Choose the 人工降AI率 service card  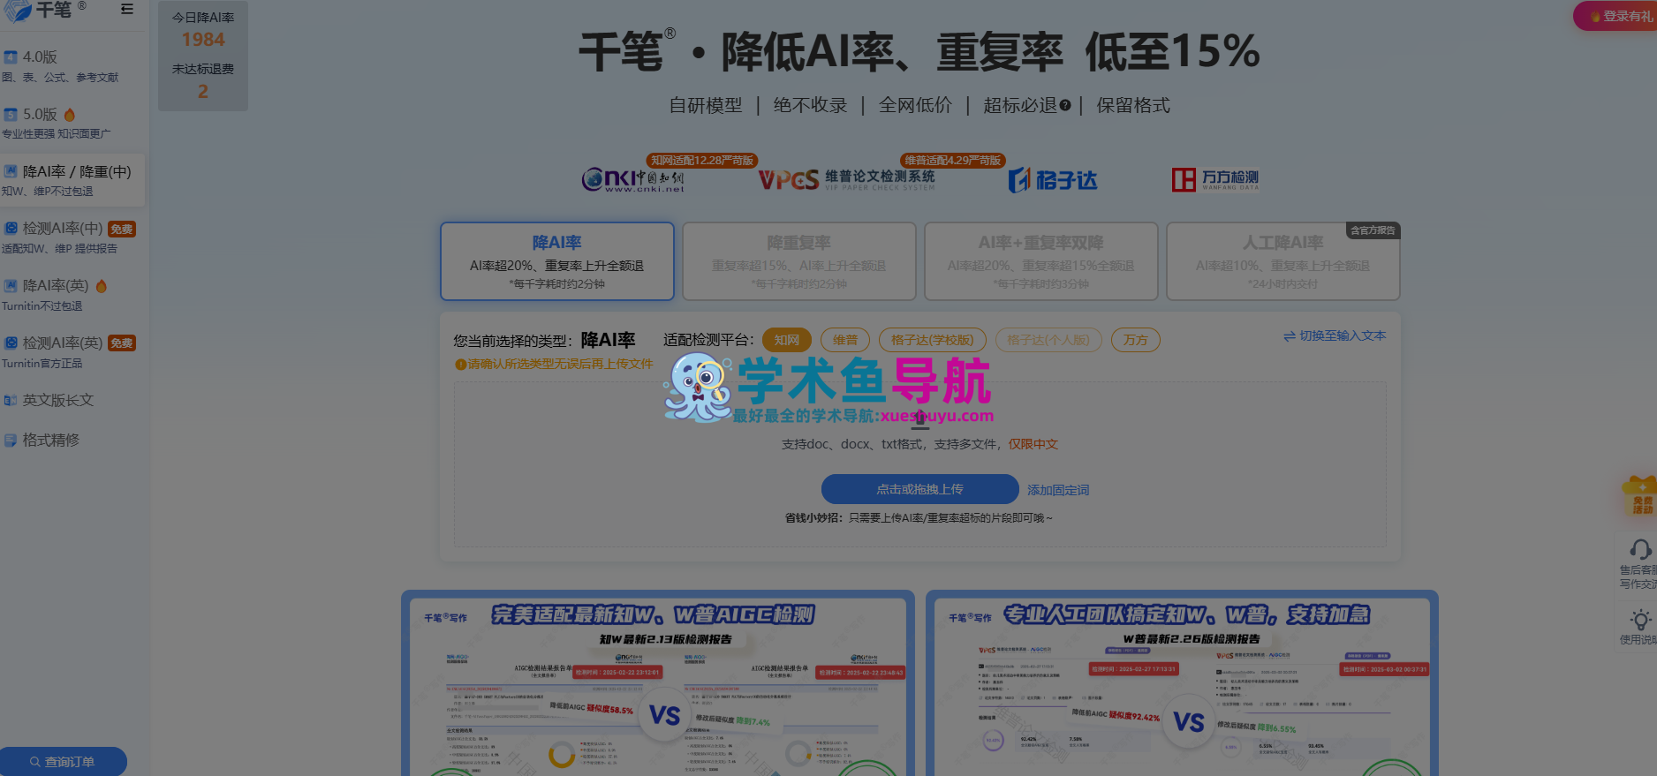tap(1283, 261)
